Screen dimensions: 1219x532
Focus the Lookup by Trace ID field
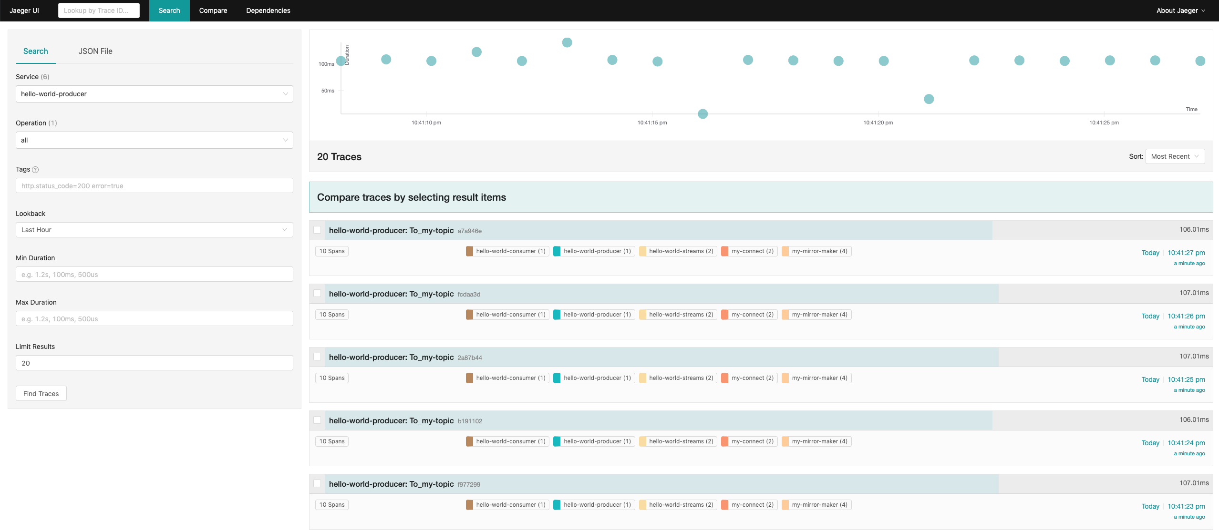[x=99, y=10]
